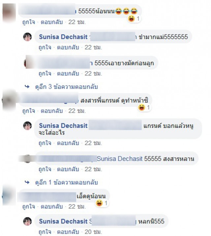The width and height of the screenshot is (211, 236).
Task: Open Sunisa Dechasit avatar beside แกรนด์ บอกแล้ว reply
Action: [27, 126]
